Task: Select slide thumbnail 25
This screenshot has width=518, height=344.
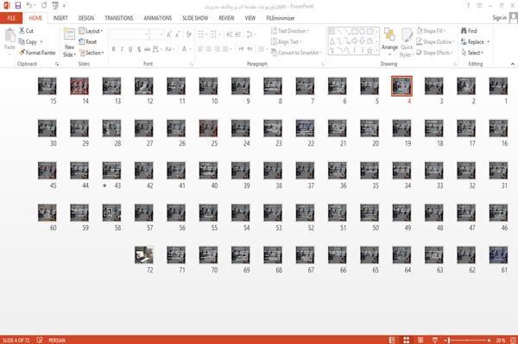Action: (x=208, y=128)
